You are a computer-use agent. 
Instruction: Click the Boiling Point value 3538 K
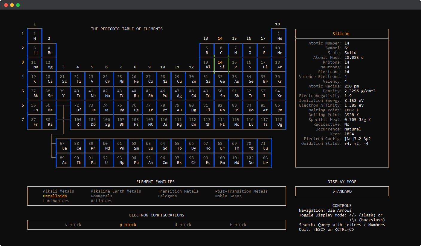352,115
